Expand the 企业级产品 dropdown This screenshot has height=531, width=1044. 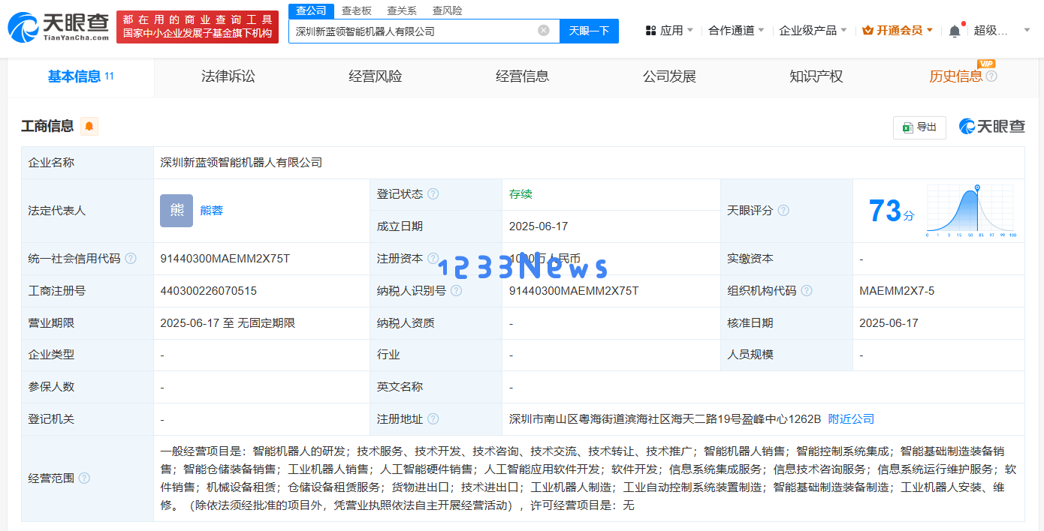813,31
